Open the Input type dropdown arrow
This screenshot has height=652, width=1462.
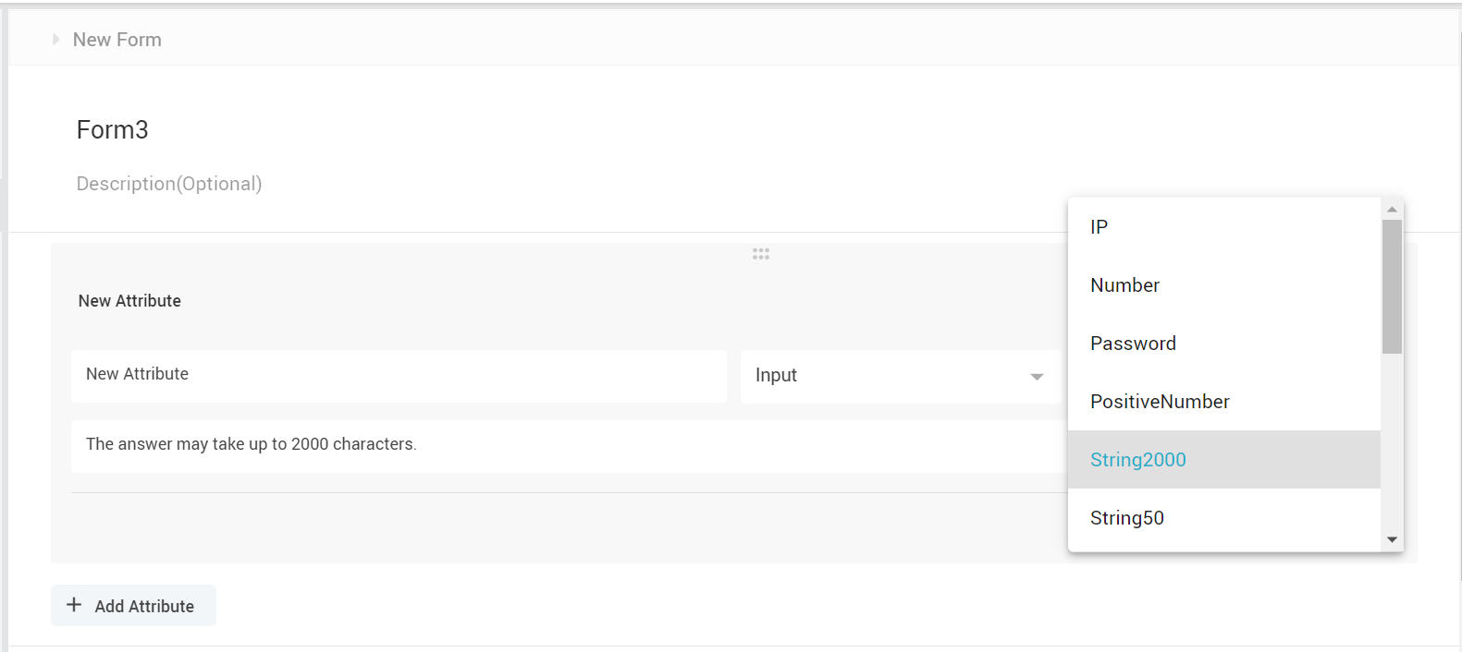(1037, 377)
